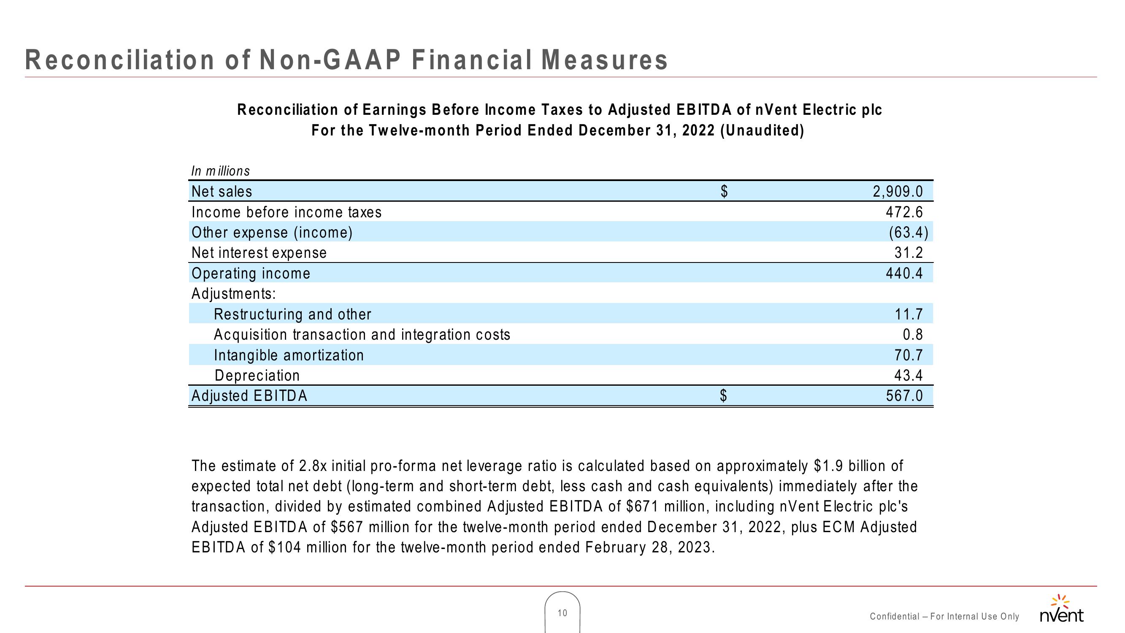
Task: Click the 'Depreciation' row label
Action: click(257, 375)
